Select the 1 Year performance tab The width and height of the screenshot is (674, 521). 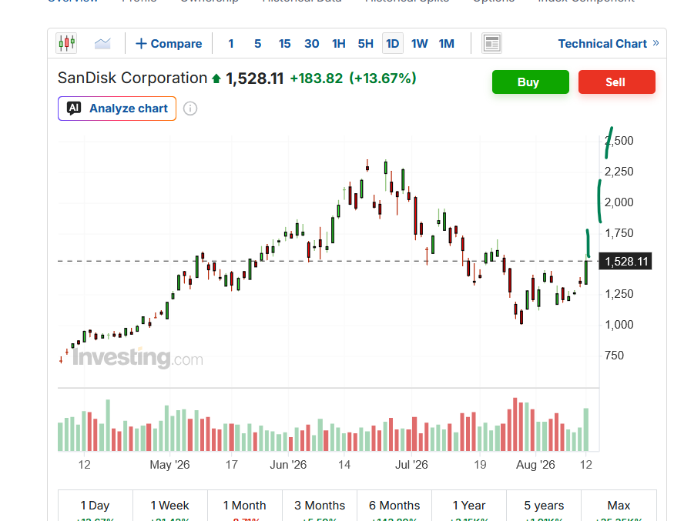(469, 506)
